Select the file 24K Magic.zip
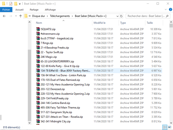 coord(49,57)
